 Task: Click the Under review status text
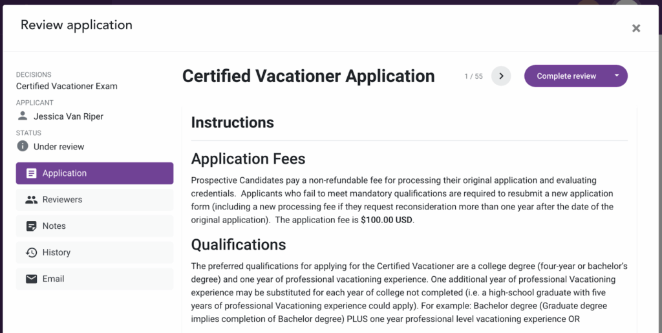[59, 147]
